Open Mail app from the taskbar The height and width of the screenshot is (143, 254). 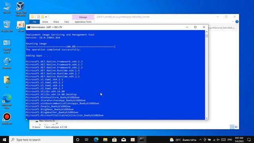coord(123,139)
